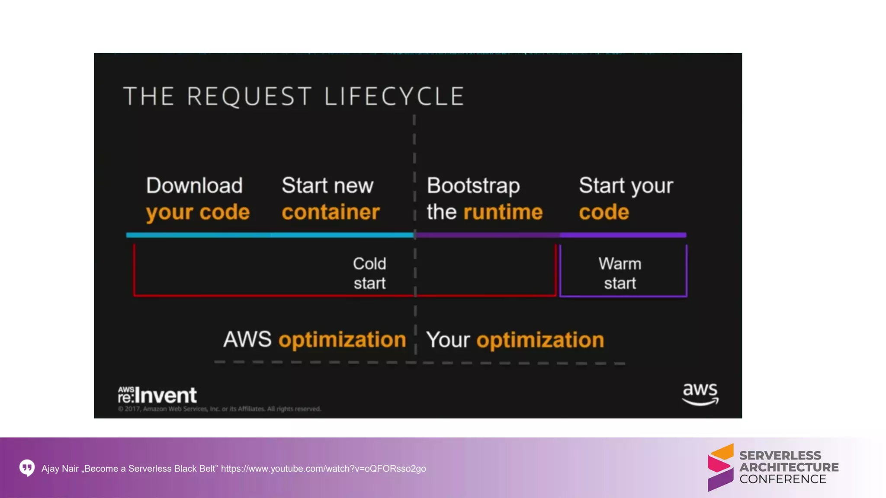Click the 'Bootstrap the runtime' label
886x498 pixels.
pyautogui.click(x=485, y=199)
